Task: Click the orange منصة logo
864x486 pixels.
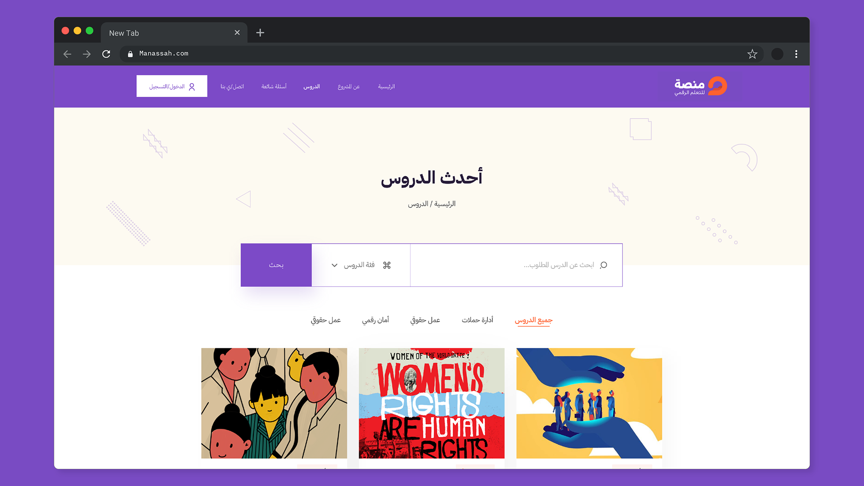Action: [x=701, y=86]
